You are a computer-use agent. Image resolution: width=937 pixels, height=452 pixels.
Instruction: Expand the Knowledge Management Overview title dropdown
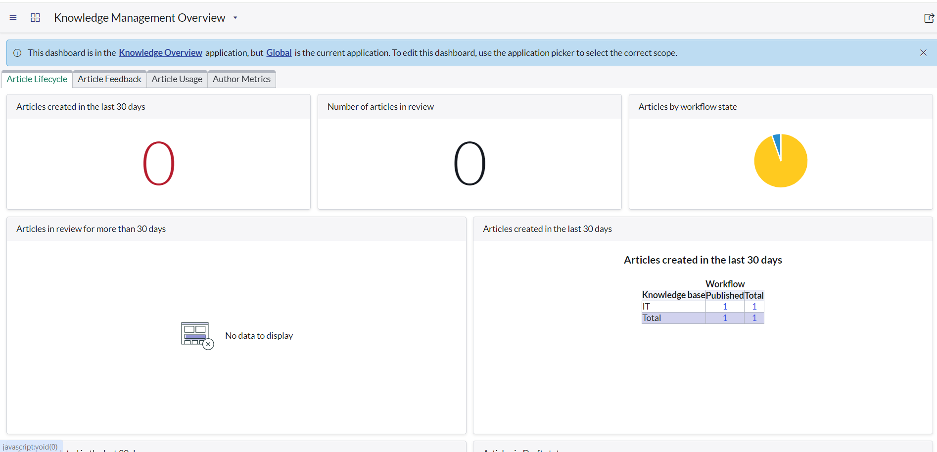point(235,17)
